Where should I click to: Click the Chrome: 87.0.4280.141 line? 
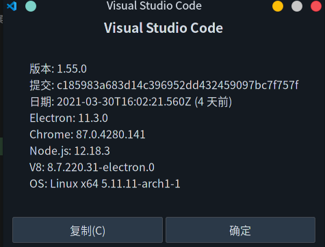(x=88, y=134)
